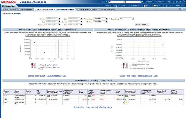Click the Cluster Stock Turnover column header

click(x=163, y=92)
